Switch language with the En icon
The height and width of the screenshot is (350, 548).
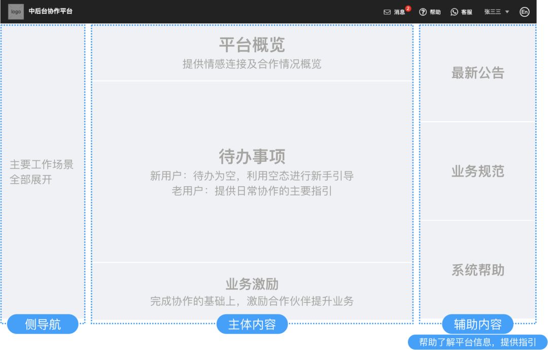click(524, 12)
